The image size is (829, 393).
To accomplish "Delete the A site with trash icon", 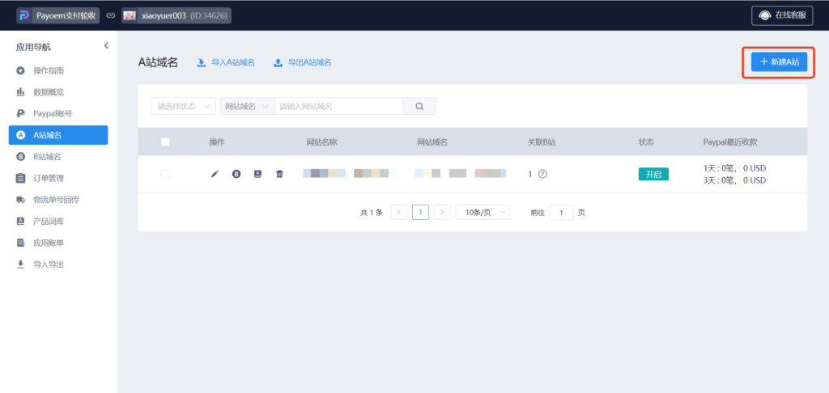I will 279,174.
